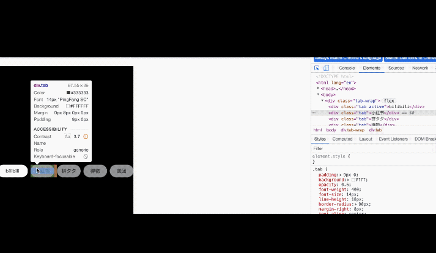Click the flex badge on tab-wrap
Image resolution: width=436 pixels, height=253 pixels.
(389, 101)
